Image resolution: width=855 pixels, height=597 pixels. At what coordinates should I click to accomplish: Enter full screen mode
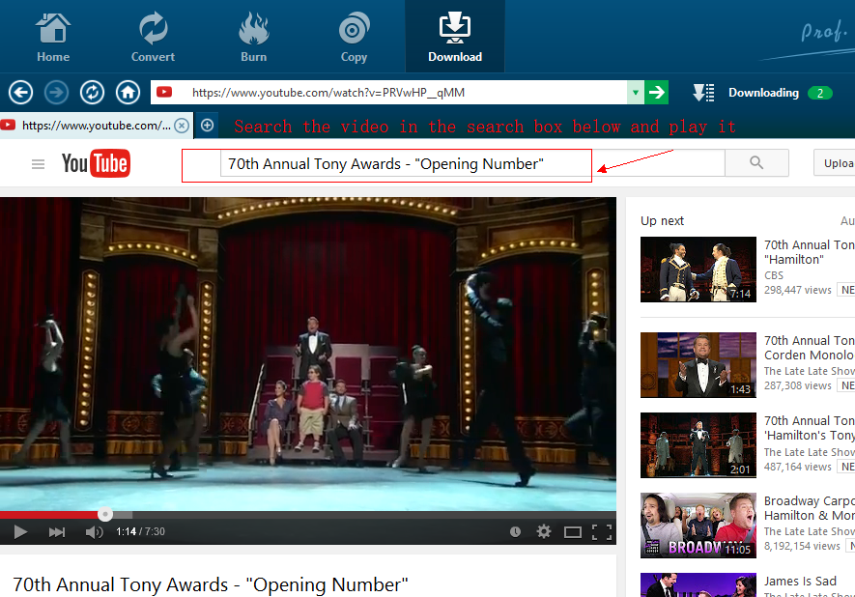(602, 532)
